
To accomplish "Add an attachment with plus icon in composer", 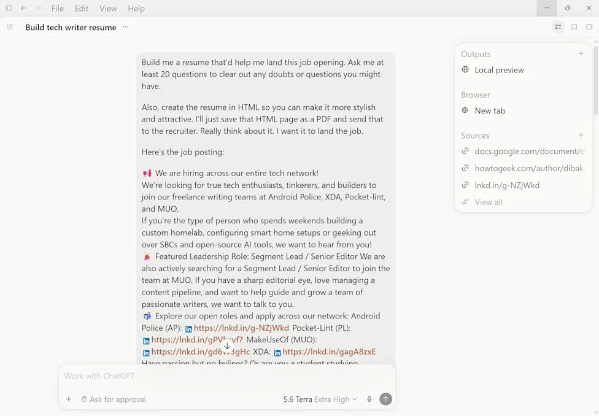I will [x=69, y=399].
